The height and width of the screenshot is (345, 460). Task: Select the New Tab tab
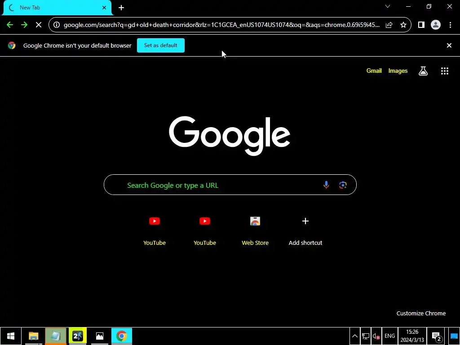tap(57, 8)
